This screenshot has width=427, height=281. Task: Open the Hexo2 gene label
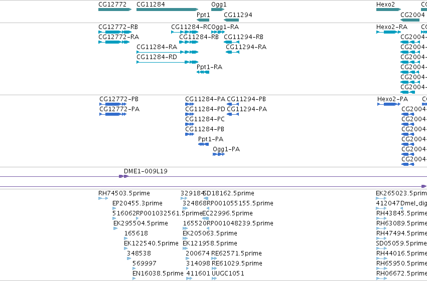385,5
